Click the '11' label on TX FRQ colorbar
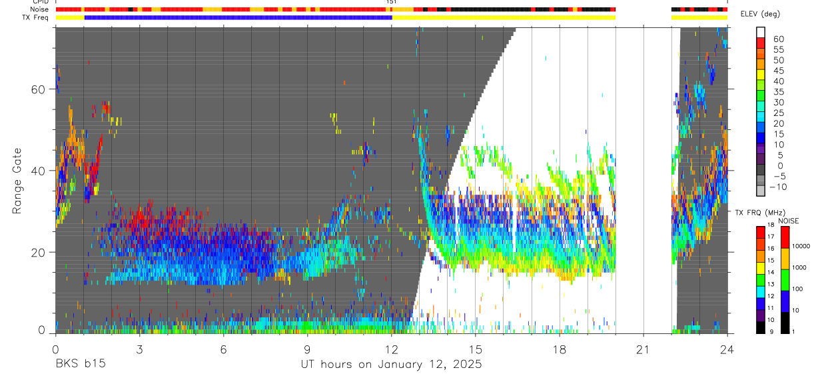This screenshot has height=378, width=818. [x=771, y=308]
